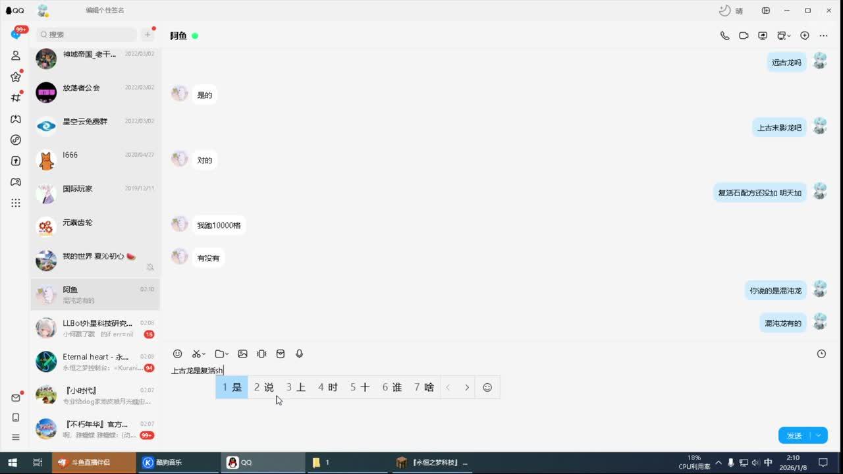
Task: Open the screen share icon in the chat header
Action: (x=763, y=36)
